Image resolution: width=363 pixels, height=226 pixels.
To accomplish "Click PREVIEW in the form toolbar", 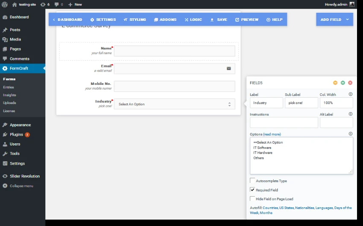I will [247, 20].
